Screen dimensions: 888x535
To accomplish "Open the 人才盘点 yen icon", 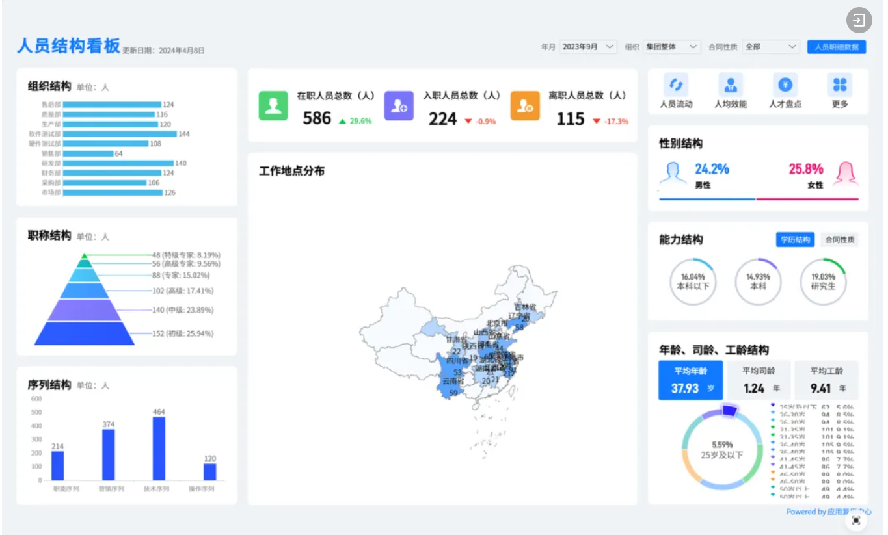I will [785, 85].
